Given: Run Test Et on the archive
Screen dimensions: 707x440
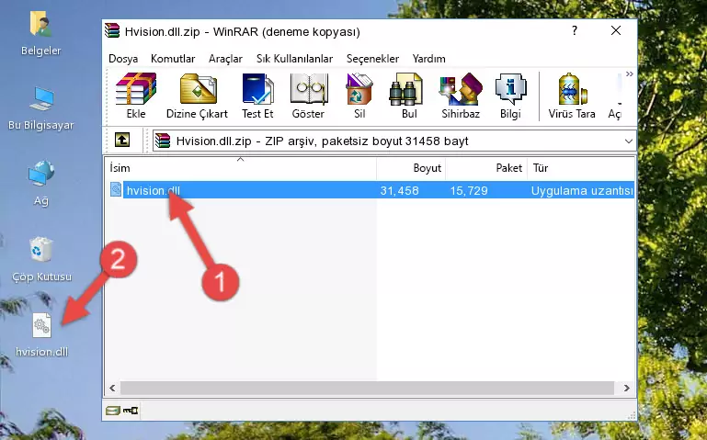Looking at the screenshot, I should coord(257,96).
